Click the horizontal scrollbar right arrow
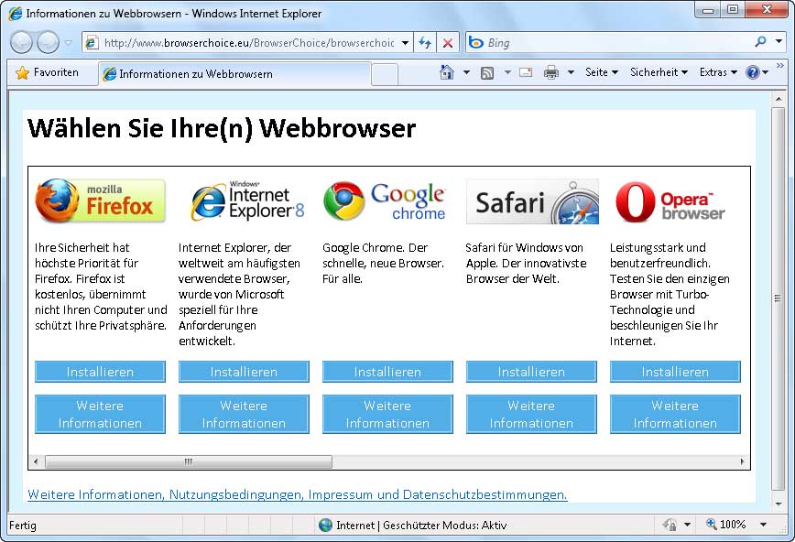The width and height of the screenshot is (795, 542). click(x=743, y=462)
